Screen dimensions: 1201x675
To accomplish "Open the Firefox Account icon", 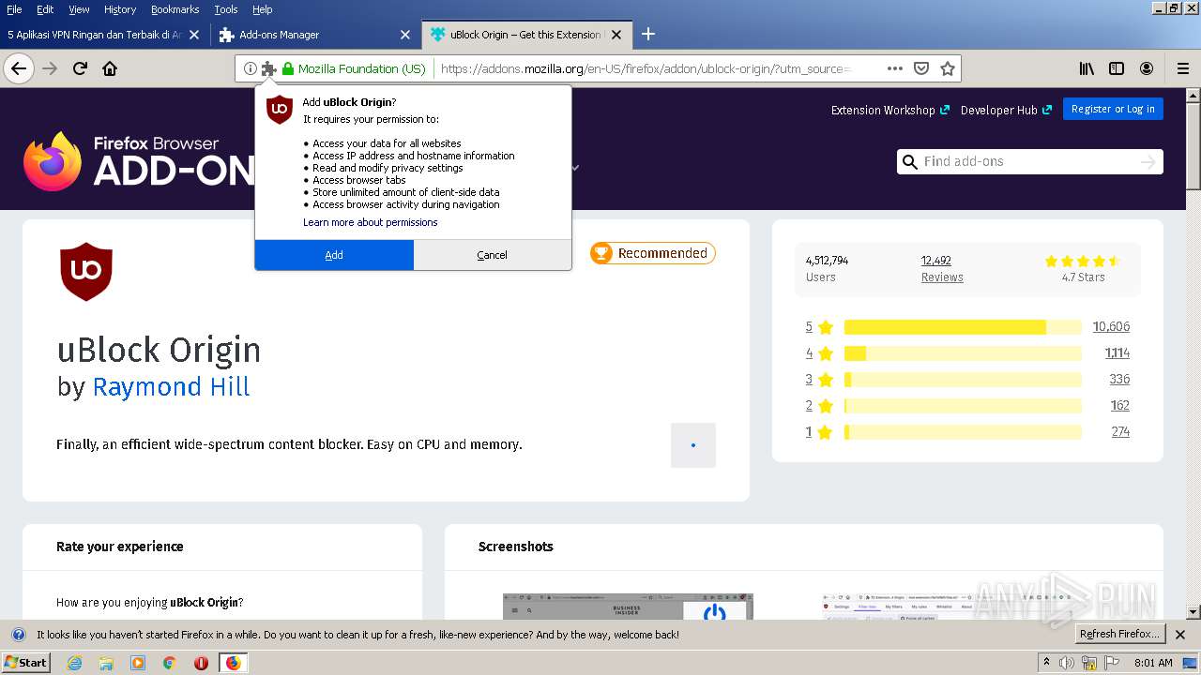I will [1147, 68].
